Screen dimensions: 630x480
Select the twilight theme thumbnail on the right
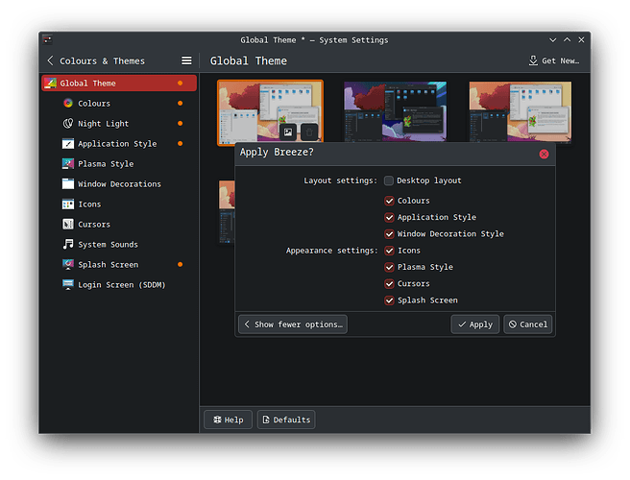[x=521, y=111]
